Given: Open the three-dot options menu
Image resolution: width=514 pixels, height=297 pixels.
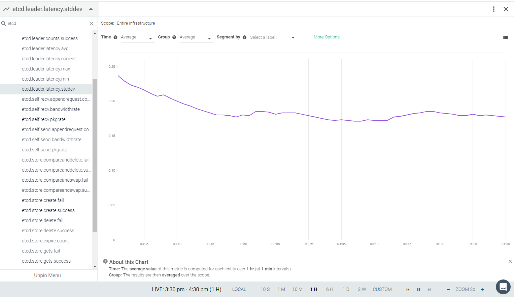Looking at the screenshot, I should (x=494, y=9).
